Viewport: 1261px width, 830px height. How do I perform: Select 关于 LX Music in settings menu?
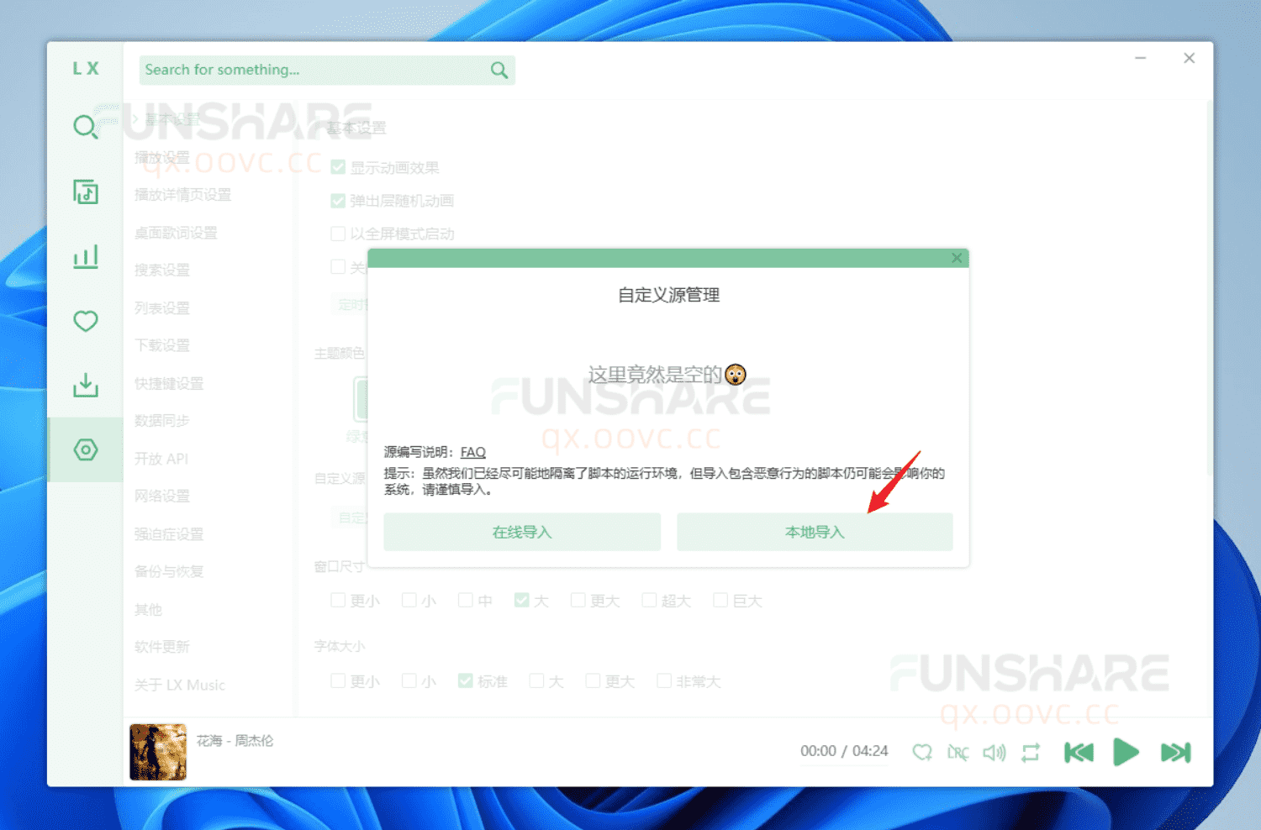point(180,685)
